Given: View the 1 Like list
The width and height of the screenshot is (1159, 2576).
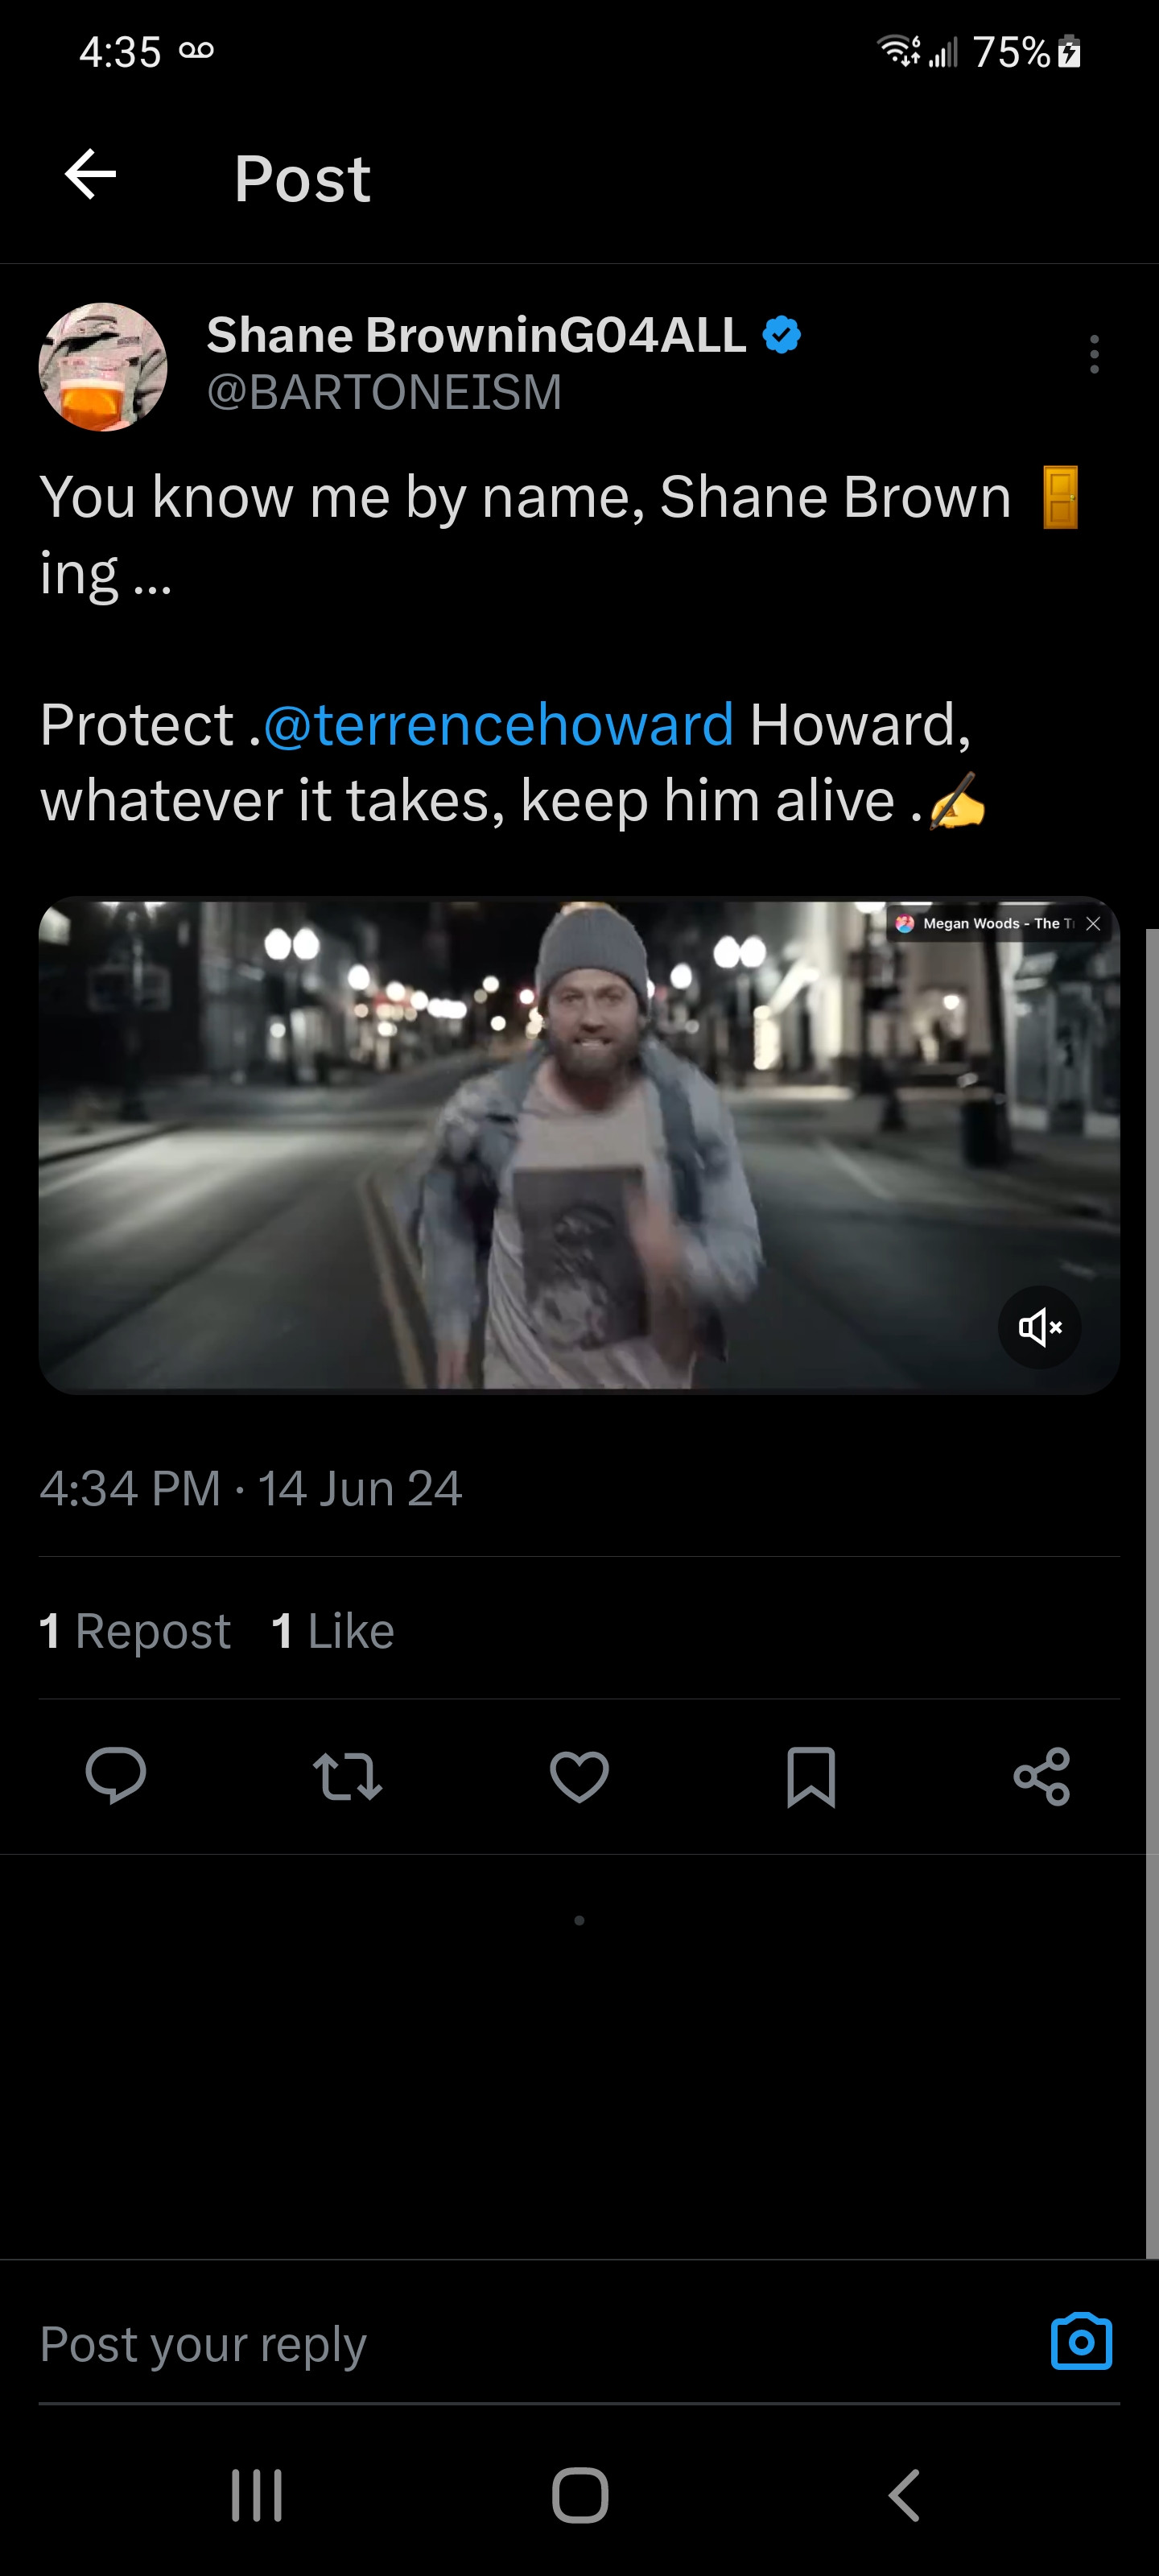Looking at the screenshot, I should tap(333, 1631).
